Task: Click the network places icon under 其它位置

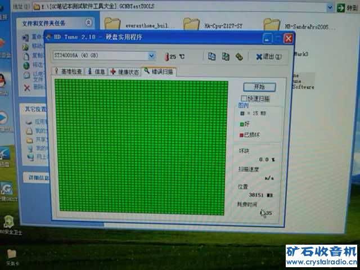Action: click(x=30, y=157)
